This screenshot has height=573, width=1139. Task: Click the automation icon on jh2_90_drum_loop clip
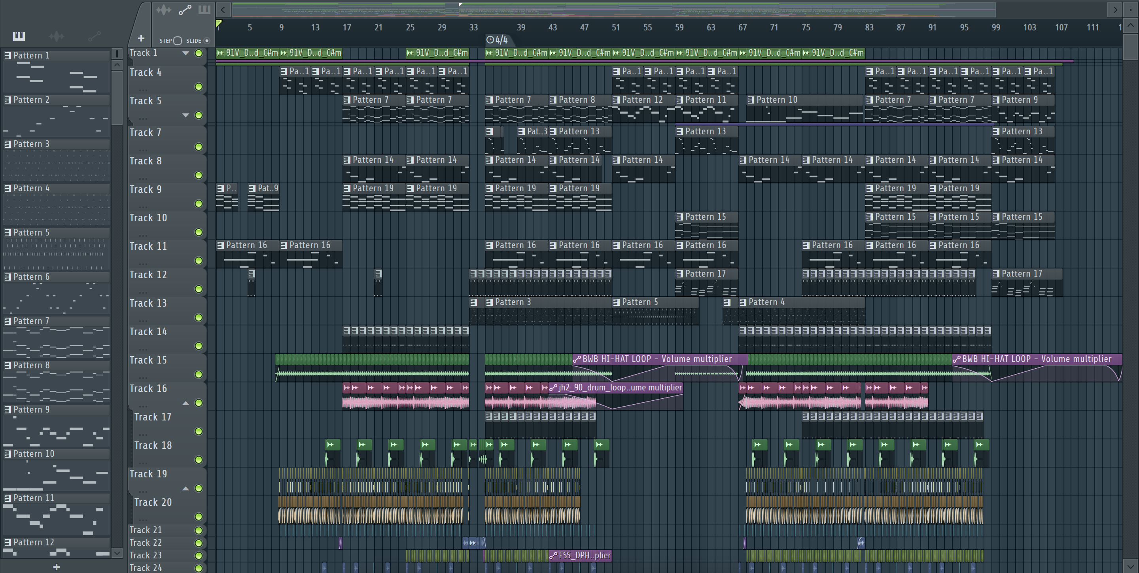(553, 388)
